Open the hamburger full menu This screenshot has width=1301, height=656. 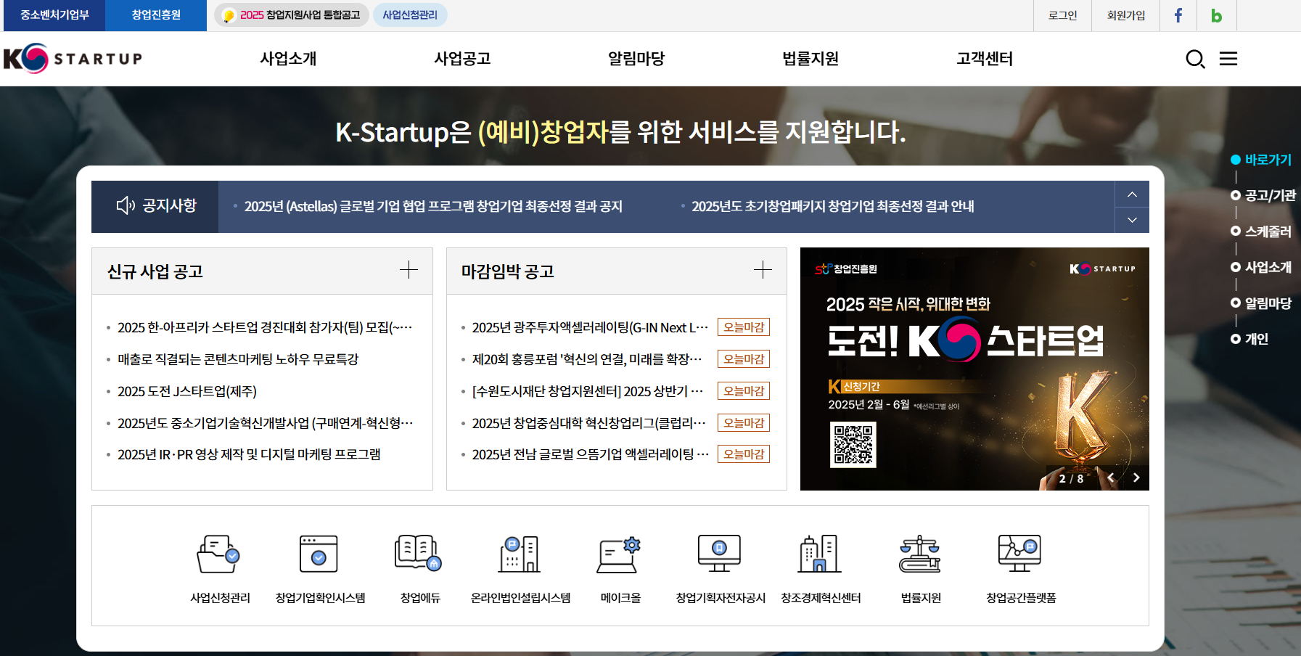click(x=1228, y=59)
